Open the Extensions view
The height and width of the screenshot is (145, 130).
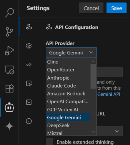click(x=10, y=88)
